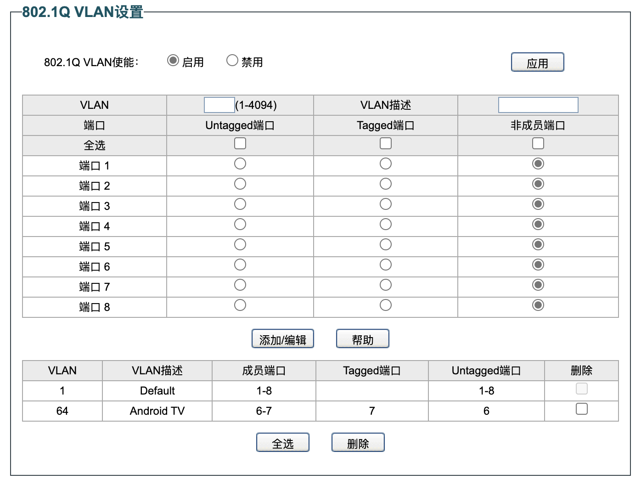
Task: Check 全选 under Tagged端口
Action: click(x=386, y=144)
